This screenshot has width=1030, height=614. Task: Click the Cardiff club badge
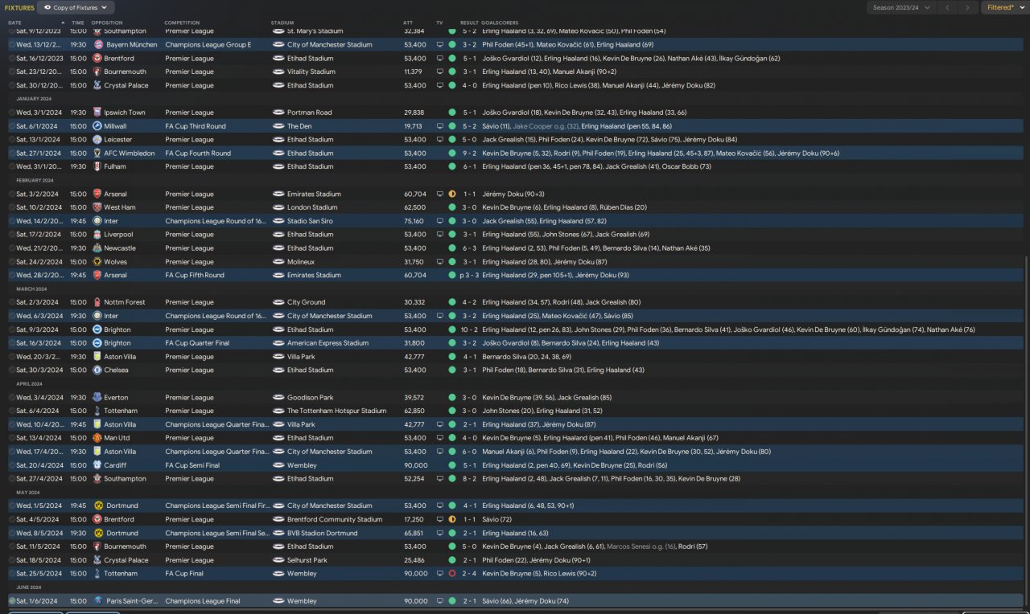97,465
